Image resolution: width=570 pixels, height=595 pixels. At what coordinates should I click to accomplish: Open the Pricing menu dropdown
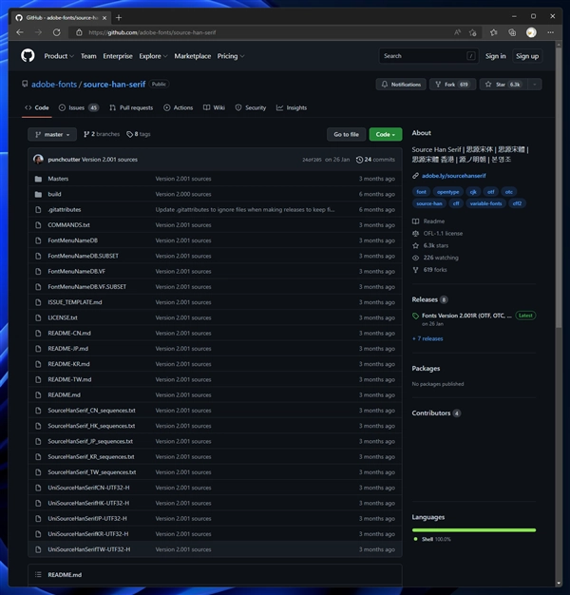coord(231,56)
